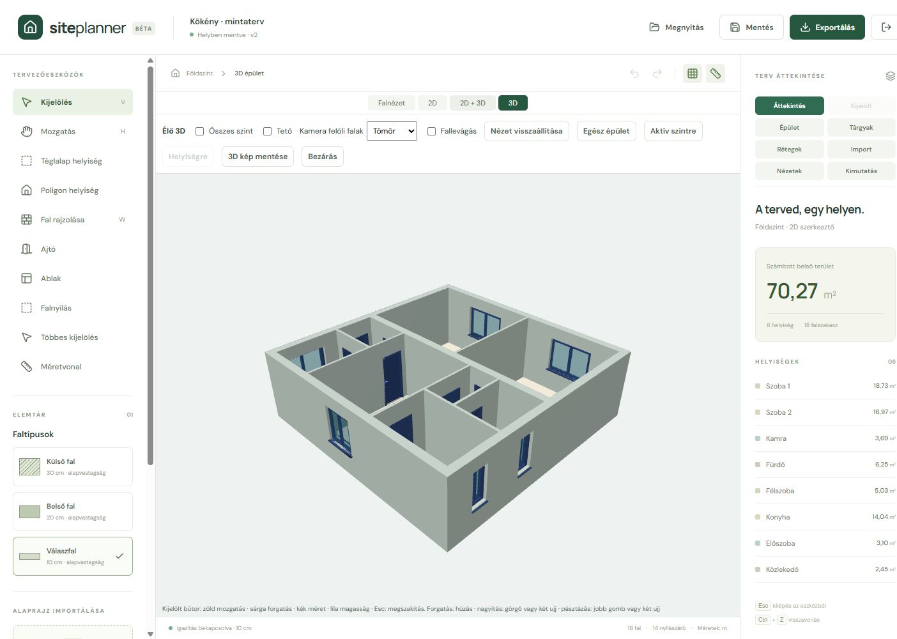Select the Konyha room row
The width and height of the screenshot is (897, 639).
[825, 517]
